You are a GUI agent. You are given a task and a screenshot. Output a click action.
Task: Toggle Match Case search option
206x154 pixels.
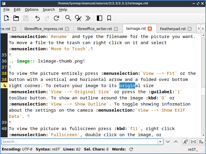[186, 142]
